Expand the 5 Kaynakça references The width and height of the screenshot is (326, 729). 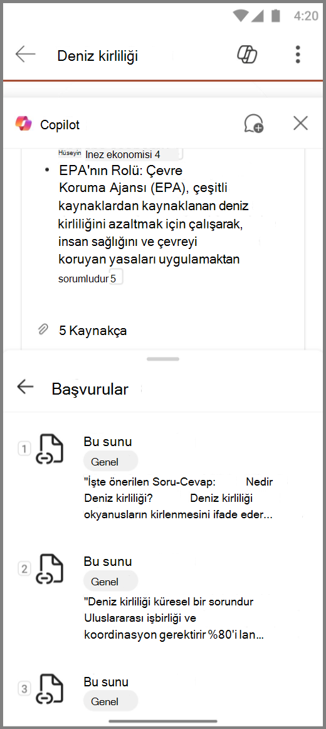[x=93, y=331]
